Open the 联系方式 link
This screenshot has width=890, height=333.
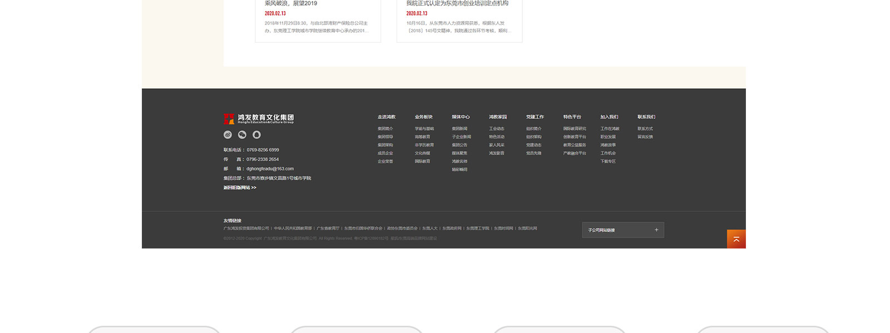pyautogui.click(x=645, y=128)
